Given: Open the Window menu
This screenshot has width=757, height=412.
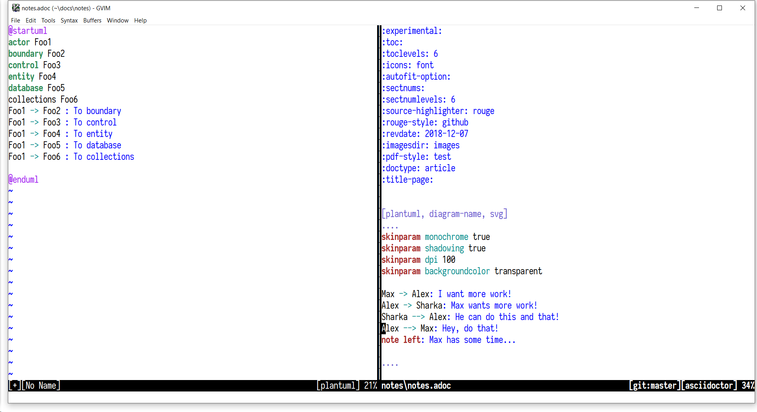Looking at the screenshot, I should pyautogui.click(x=118, y=20).
